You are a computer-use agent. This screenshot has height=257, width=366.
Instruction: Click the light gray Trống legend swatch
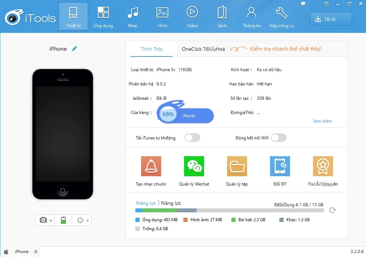point(138,229)
